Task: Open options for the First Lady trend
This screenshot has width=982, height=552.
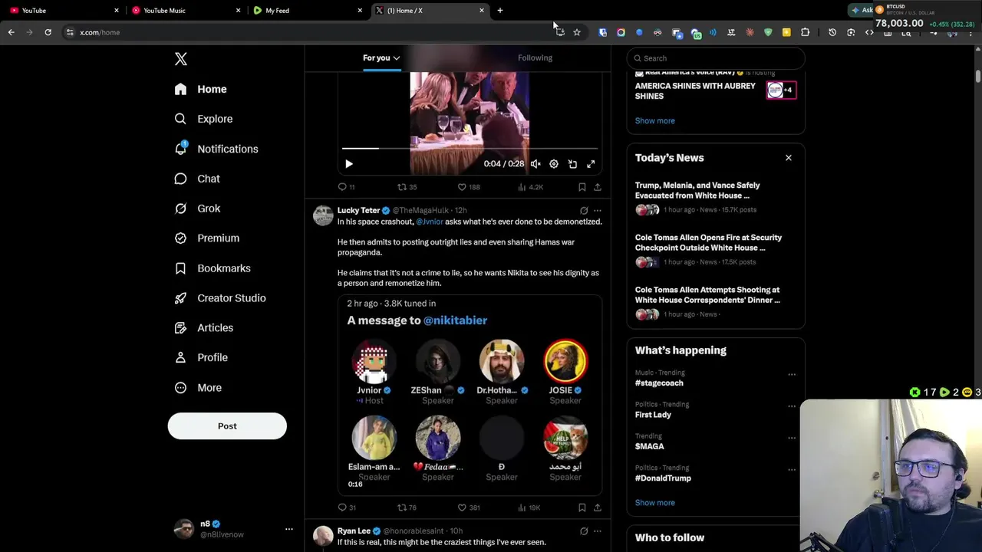Action: [792, 406]
